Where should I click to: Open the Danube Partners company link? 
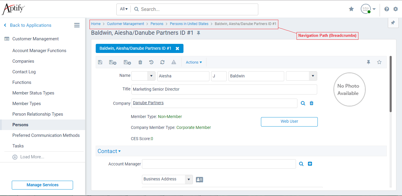148,103
